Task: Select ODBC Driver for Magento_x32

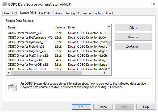Action: [x=27, y=51]
